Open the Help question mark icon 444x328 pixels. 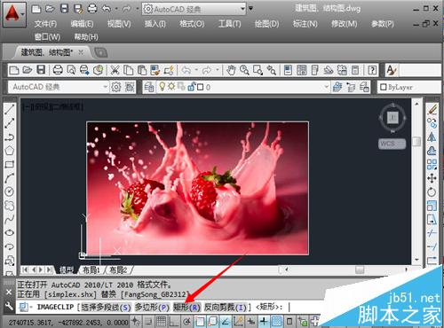372,70
